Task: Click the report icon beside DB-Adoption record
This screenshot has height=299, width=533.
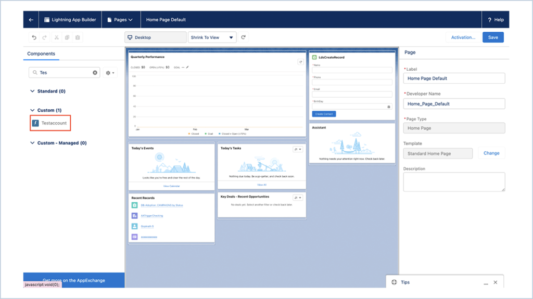Action: click(x=135, y=205)
